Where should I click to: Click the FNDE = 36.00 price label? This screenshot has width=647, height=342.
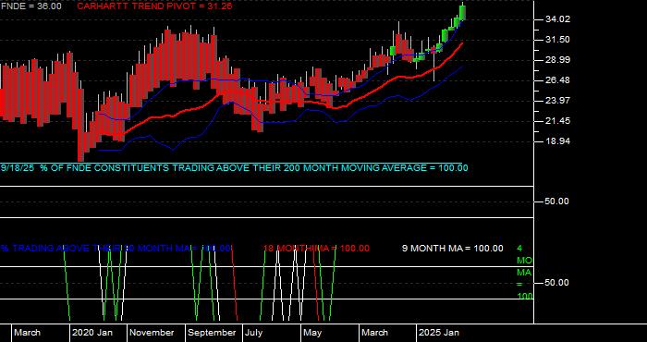[x=31, y=6]
